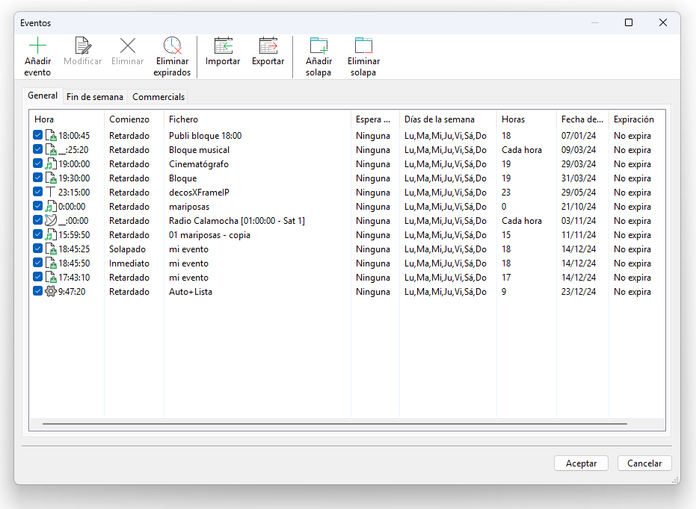Open the Commercials tab
696x509 pixels.
coord(158,97)
